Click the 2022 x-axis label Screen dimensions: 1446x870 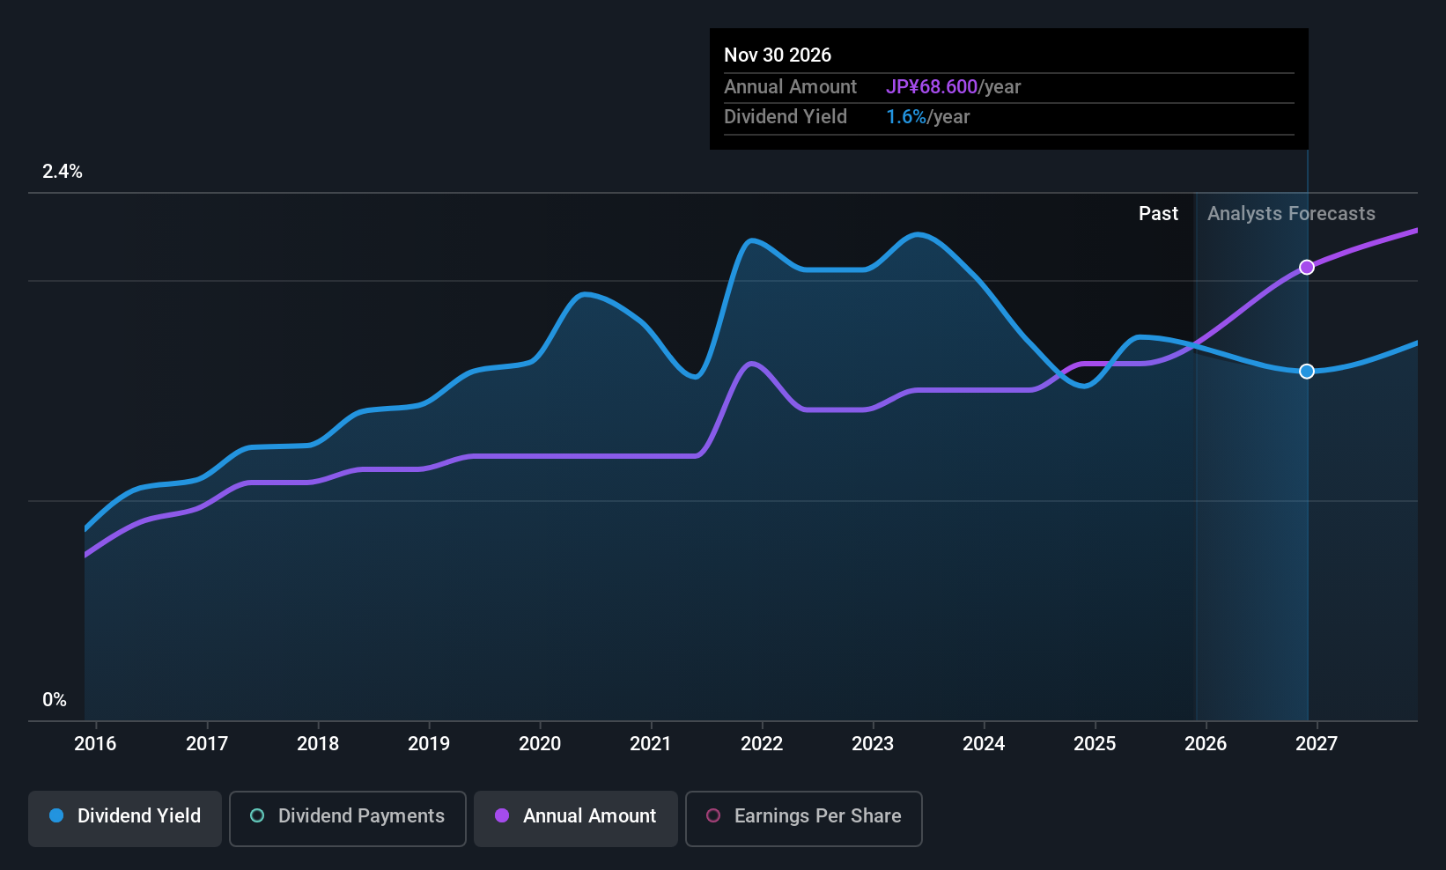(x=762, y=744)
